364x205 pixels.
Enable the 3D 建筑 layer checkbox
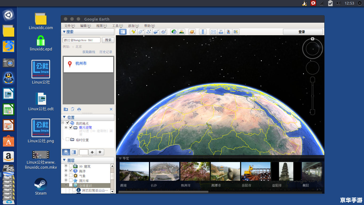point(71,166)
